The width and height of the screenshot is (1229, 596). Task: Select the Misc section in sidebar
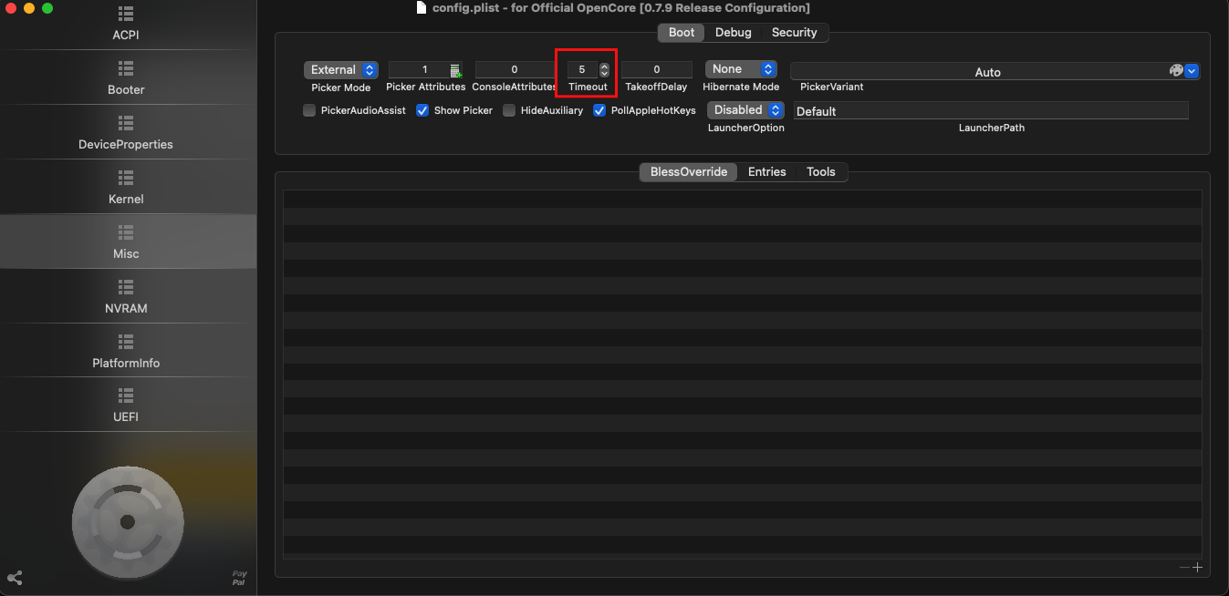pyautogui.click(x=126, y=242)
